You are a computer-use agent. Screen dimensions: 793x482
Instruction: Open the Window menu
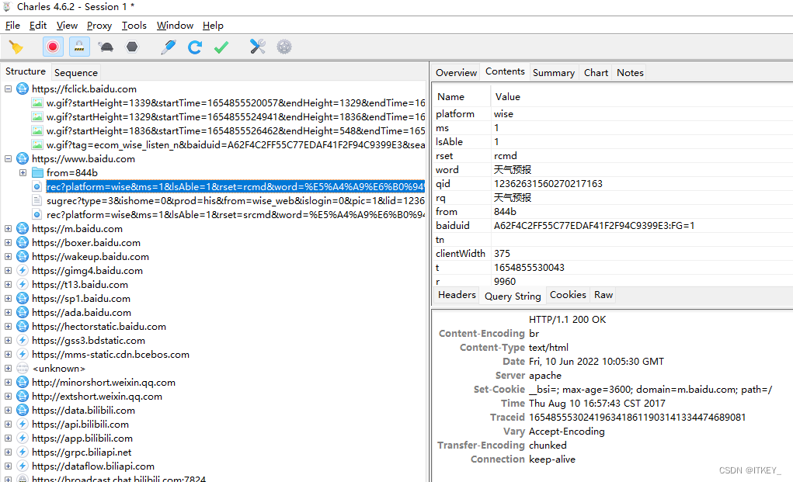point(175,26)
